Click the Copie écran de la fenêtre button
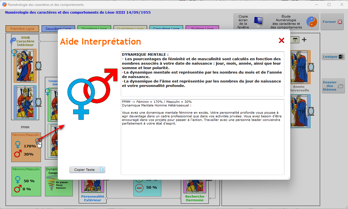 [x=249, y=22]
